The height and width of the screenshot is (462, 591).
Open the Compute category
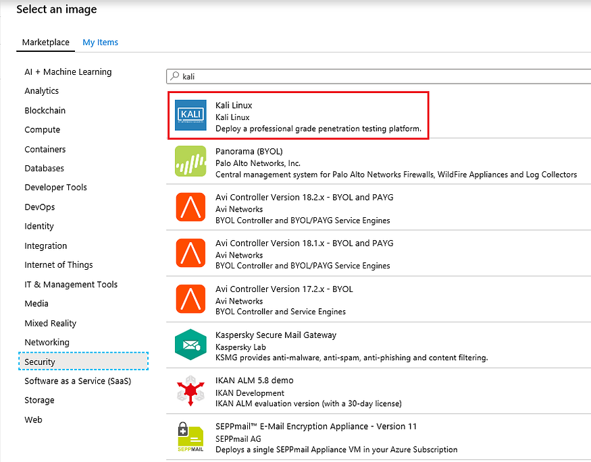point(42,129)
